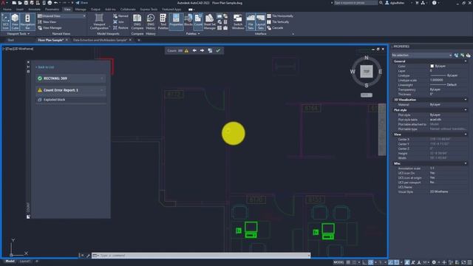The width and height of the screenshot is (473, 266).
Task: Click the search keyword input field
Action: (355, 3)
